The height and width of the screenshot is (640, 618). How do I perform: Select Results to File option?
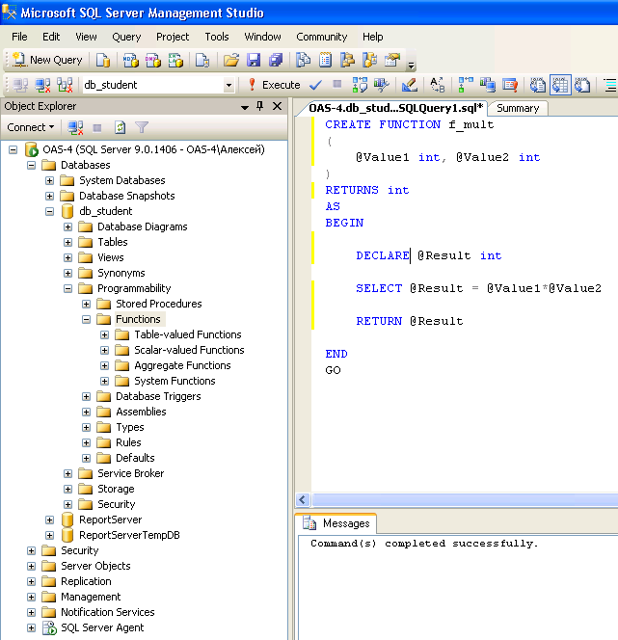coord(582,85)
